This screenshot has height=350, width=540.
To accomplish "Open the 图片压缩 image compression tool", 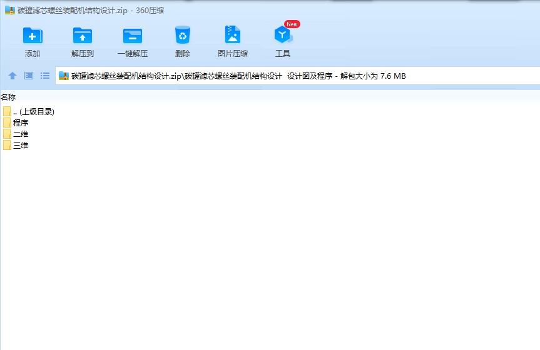I will click(233, 34).
